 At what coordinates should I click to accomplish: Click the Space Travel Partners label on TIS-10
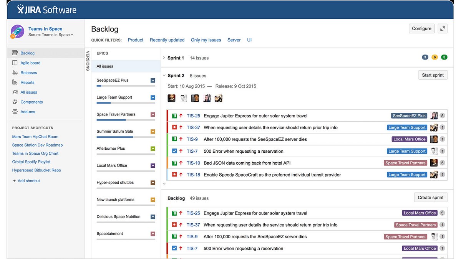[406, 163]
